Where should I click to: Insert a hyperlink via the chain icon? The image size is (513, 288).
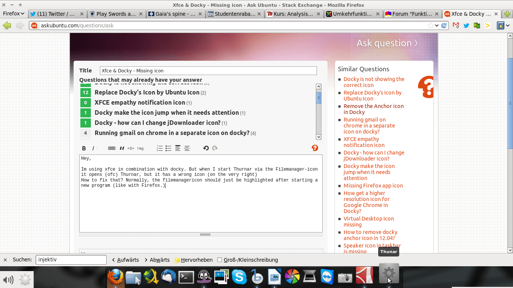pyautogui.click(x=112, y=148)
